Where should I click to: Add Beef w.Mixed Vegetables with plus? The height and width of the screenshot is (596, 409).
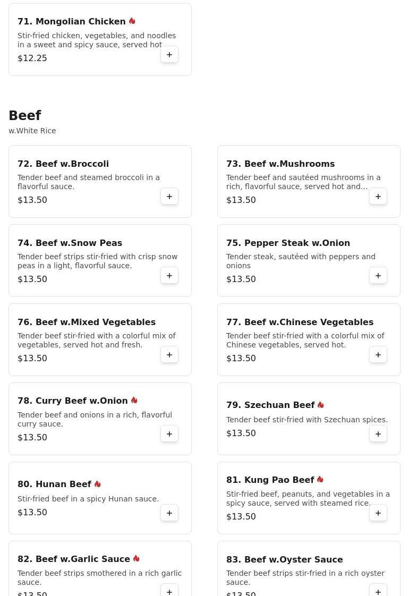click(x=169, y=355)
